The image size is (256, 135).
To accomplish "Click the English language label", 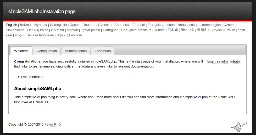I will (11, 25).
